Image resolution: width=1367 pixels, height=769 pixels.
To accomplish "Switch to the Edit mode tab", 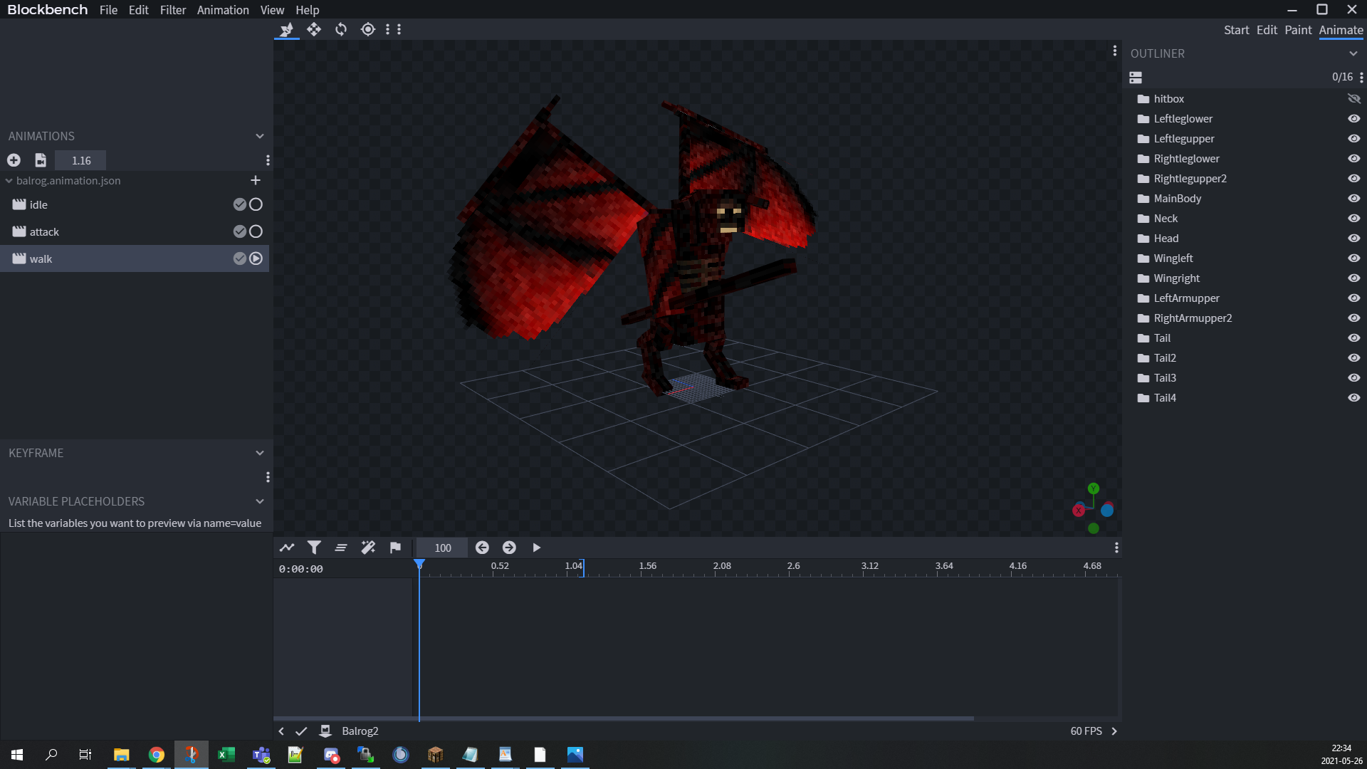I will pos(1267,30).
